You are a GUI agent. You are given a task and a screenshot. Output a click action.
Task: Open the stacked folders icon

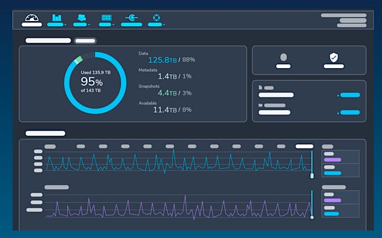(x=81, y=18)
